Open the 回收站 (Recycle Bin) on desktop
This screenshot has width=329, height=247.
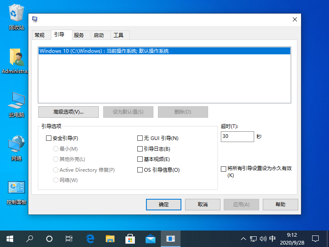(16, 16)
